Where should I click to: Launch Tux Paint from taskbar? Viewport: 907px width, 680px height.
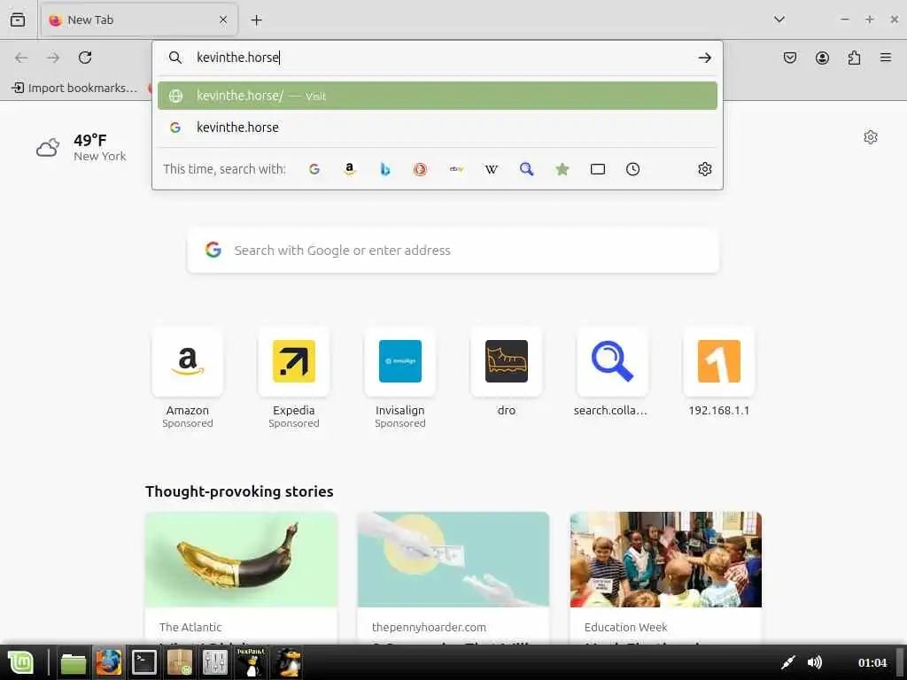(x=251, y=662)
